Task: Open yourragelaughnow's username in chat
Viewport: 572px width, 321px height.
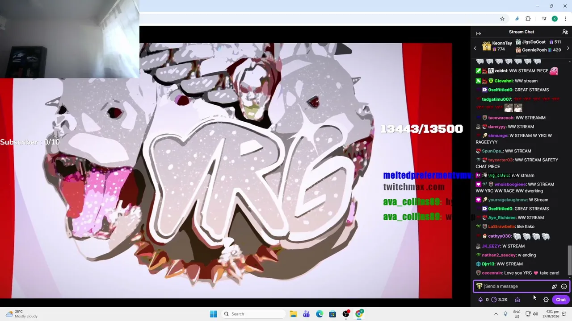Action: pyautogui.click(x=507, y=200)
